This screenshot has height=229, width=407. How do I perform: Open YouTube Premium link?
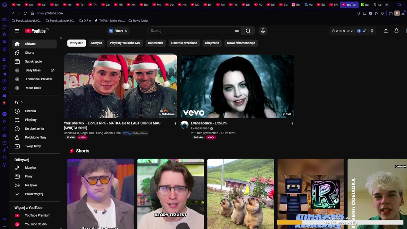(34, 215)
